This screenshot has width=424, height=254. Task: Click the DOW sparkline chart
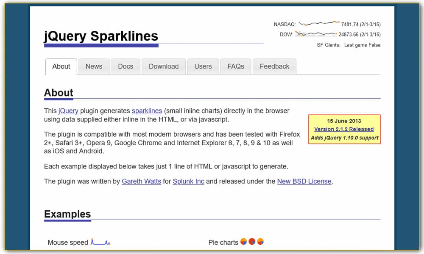[x=316, y=33]
